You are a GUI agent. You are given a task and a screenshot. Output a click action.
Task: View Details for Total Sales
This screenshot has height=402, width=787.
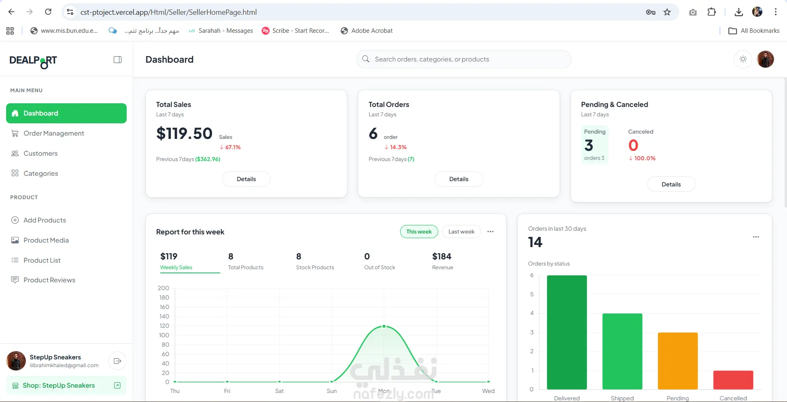click(x=246, y=179)
